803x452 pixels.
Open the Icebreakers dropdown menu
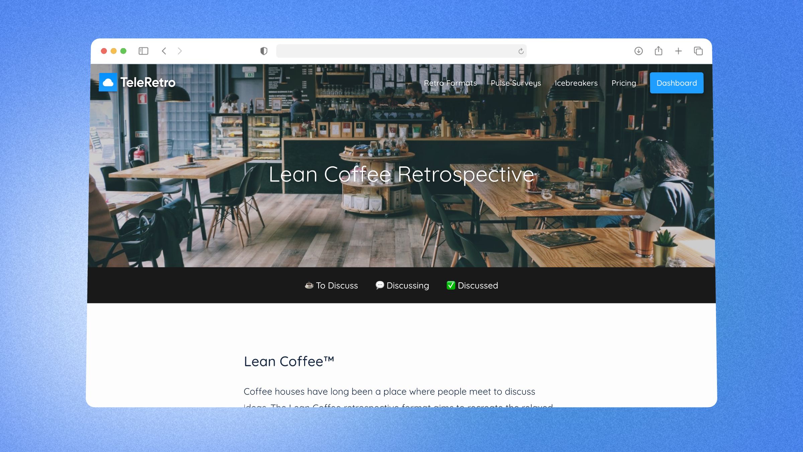point(576,83)
